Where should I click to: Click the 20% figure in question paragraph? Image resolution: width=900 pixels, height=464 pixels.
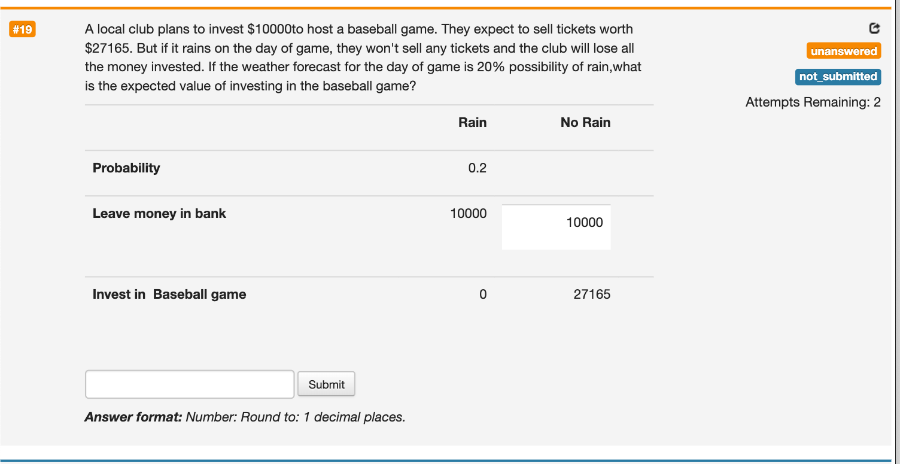(x=491, y=66)
